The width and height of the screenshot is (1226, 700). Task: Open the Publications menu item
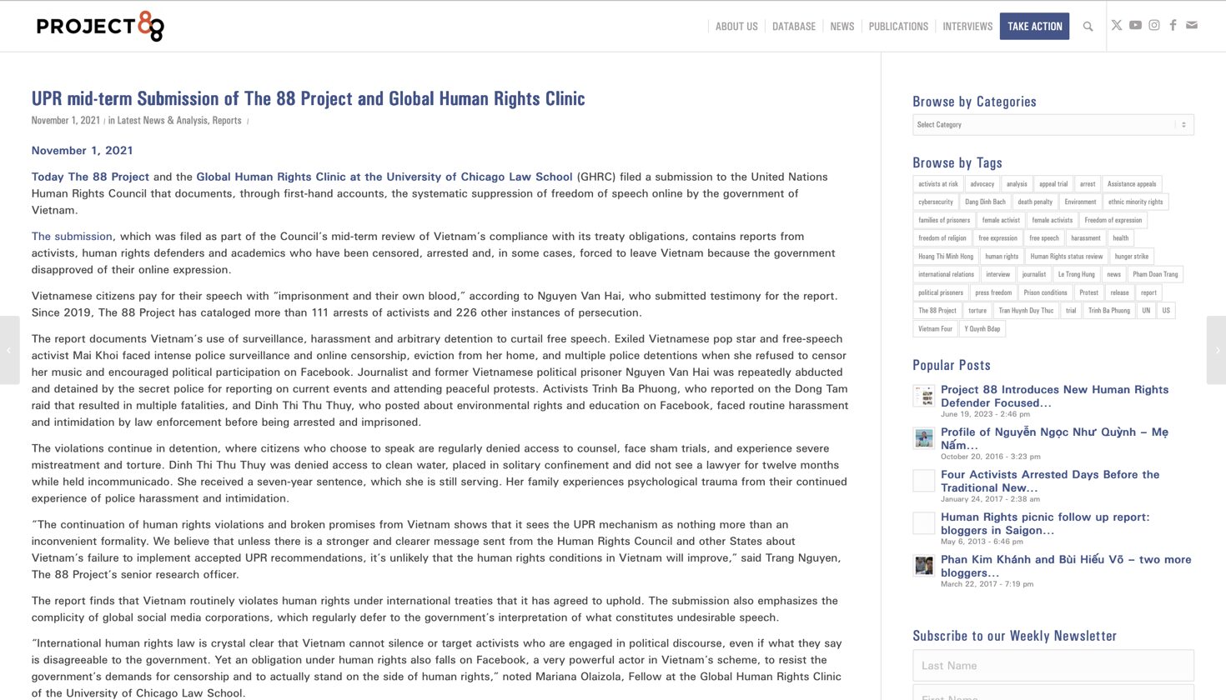click(x=897, y=27)
